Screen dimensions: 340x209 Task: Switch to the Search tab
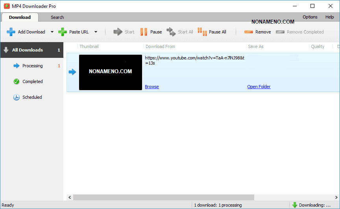(x=57, y=17)
